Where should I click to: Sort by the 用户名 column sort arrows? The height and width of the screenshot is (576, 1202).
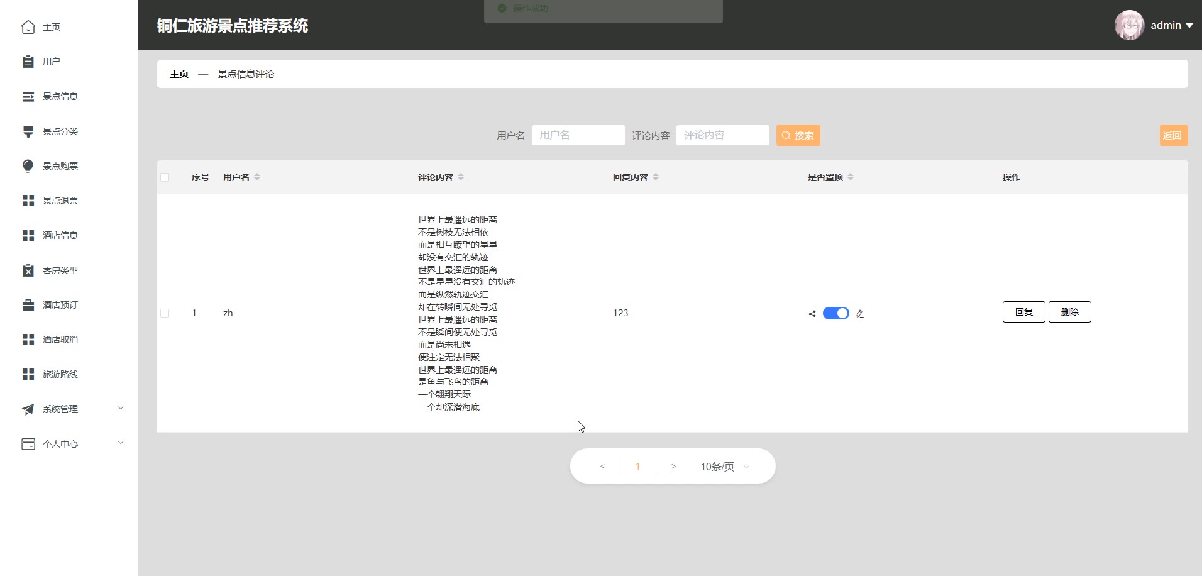(x=257, y=177)
